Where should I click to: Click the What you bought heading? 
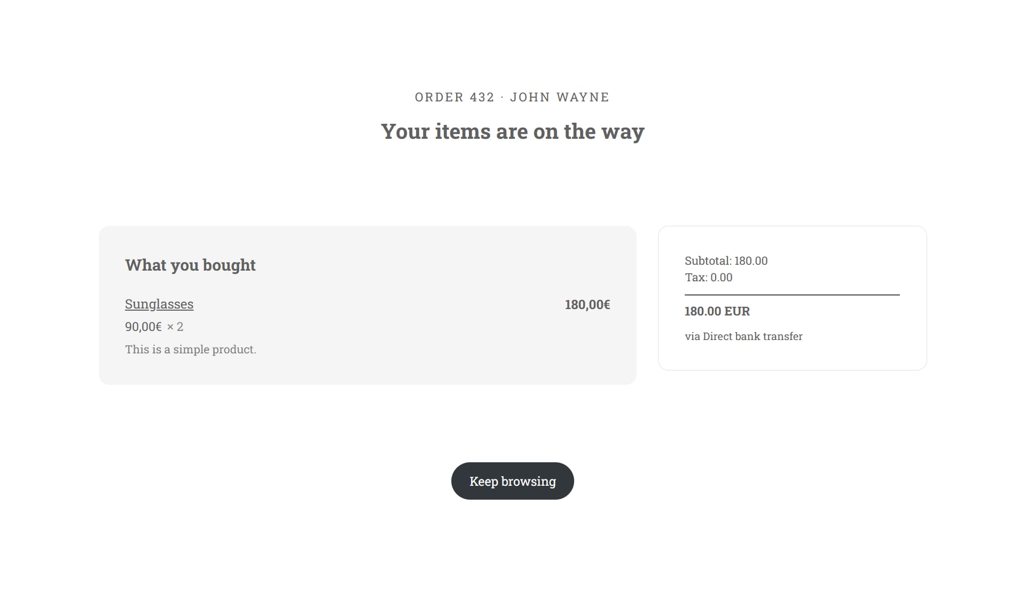(190, 265)
